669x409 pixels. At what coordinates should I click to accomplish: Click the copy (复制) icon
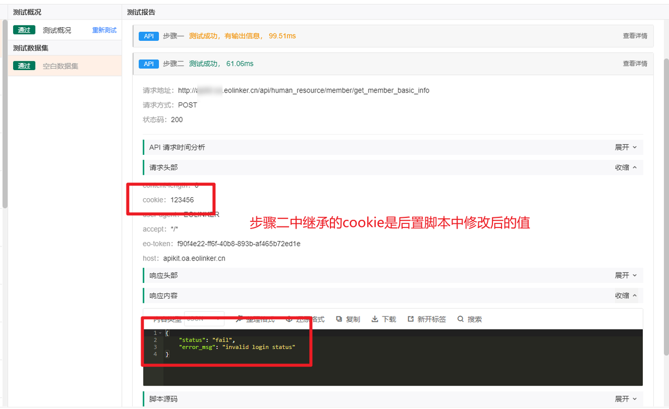point(339,319)
